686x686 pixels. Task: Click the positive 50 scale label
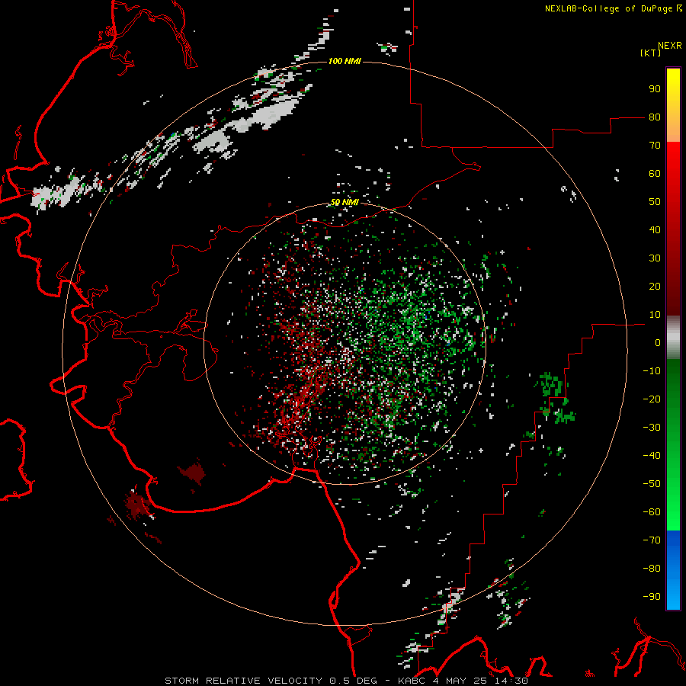(x=655, y=202)
